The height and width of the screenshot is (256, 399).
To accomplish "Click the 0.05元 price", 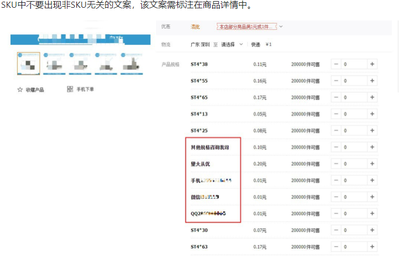I will (260, 114).
